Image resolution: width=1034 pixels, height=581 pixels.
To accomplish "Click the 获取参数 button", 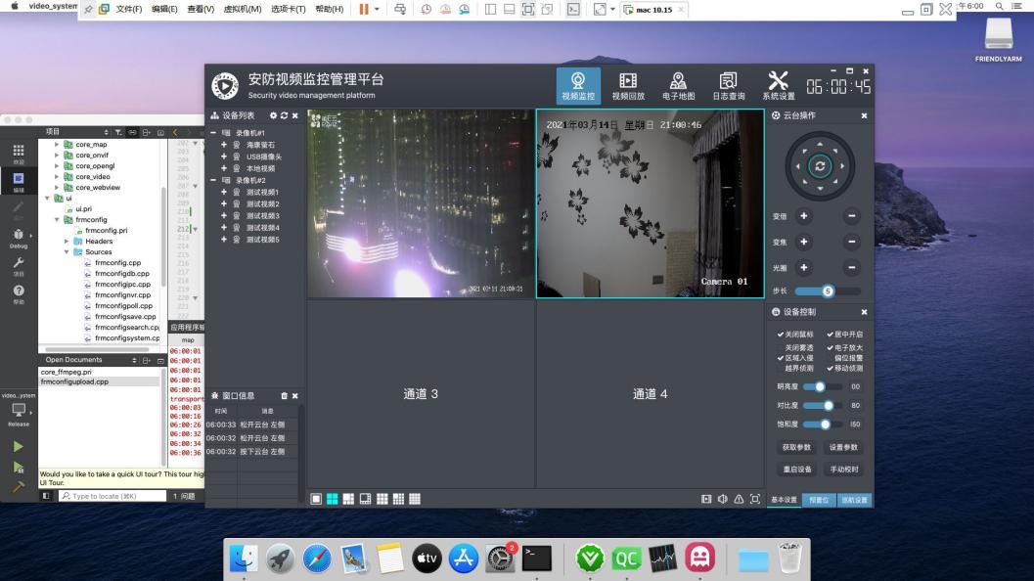I will [x=796, y=447].
